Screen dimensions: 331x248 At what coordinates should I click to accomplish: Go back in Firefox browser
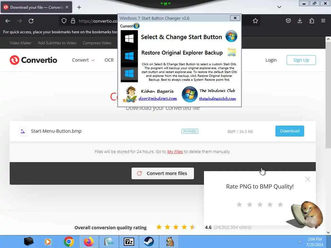click(x=8, y=21)
